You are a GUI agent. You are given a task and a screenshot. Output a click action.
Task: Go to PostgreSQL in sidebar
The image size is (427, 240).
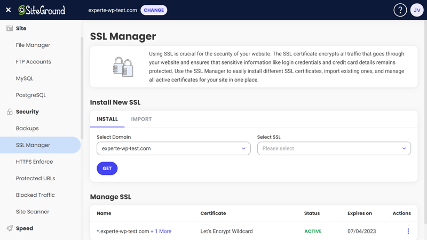[31, 95]
